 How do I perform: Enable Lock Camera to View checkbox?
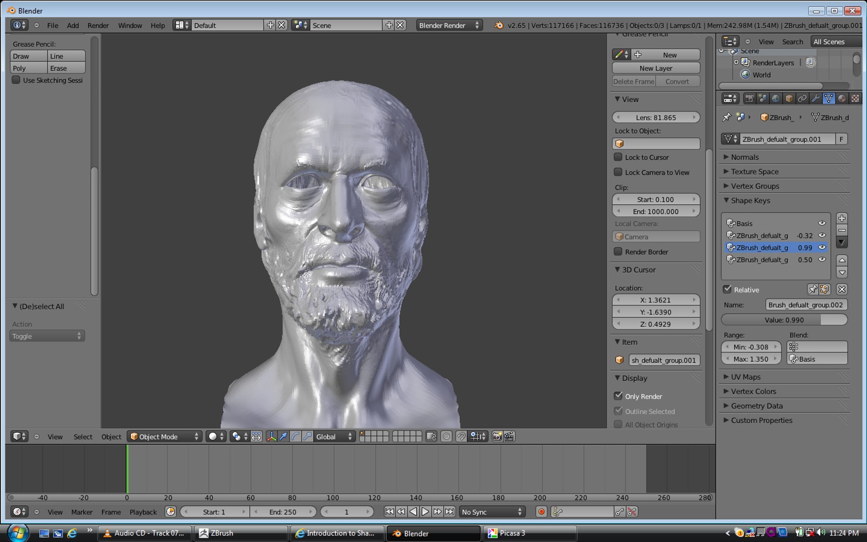618,172
